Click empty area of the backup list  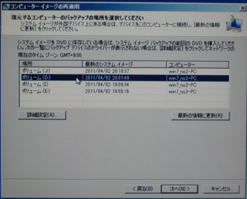(125, 101)
